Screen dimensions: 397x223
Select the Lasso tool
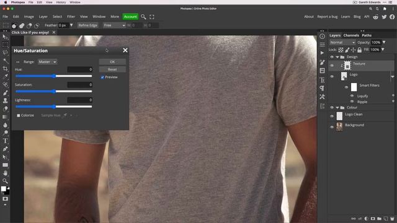click(x=5, y=53)
